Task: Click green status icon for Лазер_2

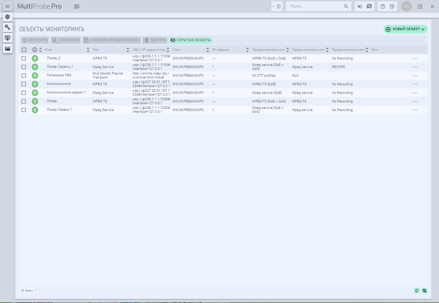Action: (x=35, y=58)
